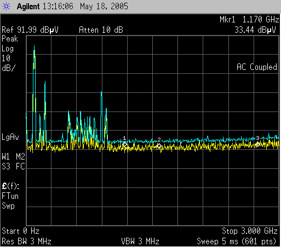Select marker 2 diamond on trace
This screenshot has width=281, height=247.
(159, 146)
